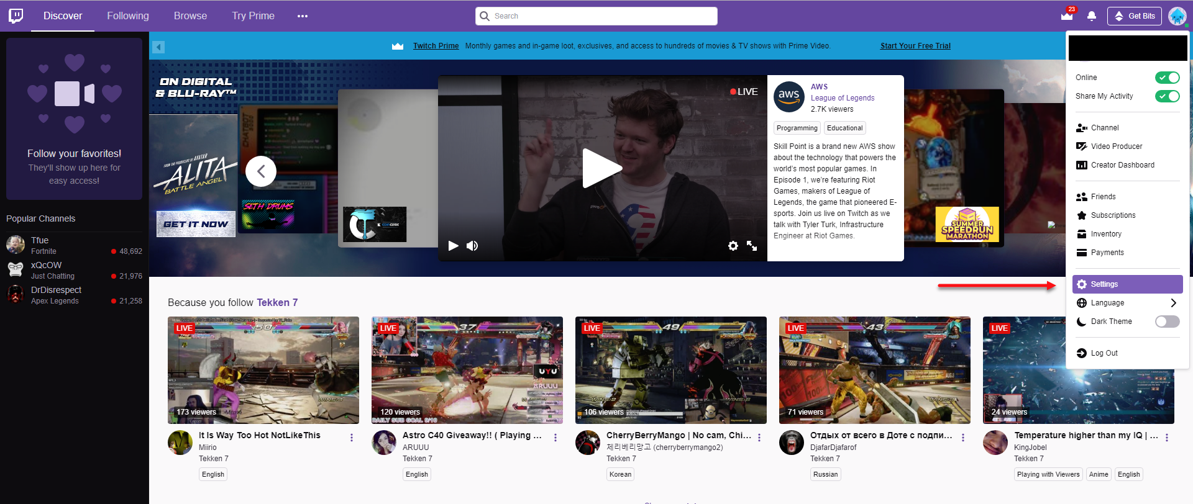Viewport: 1193px width, 504px height.
Task: Open the CherryBerryMango stream thumbnail with 106 viewers
Action: [671, 371]
